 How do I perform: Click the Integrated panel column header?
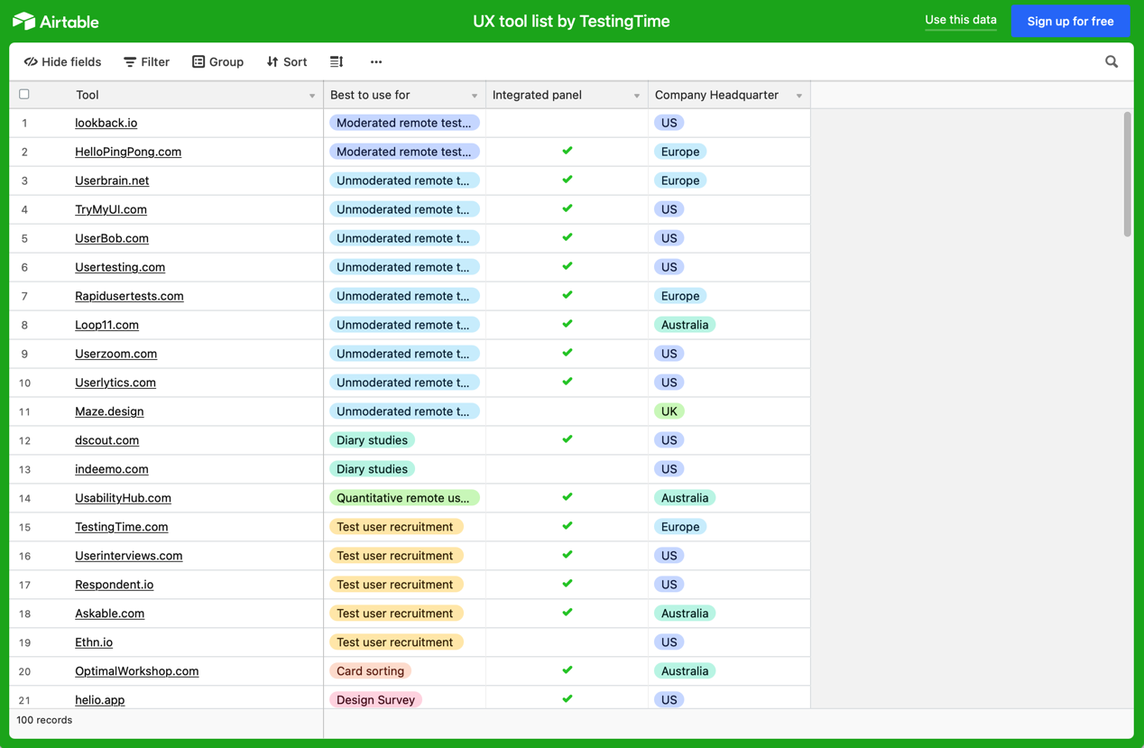click(x=567, y=95)
